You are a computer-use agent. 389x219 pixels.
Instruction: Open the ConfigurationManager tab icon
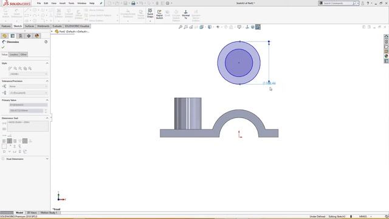[x=21, y=36]
